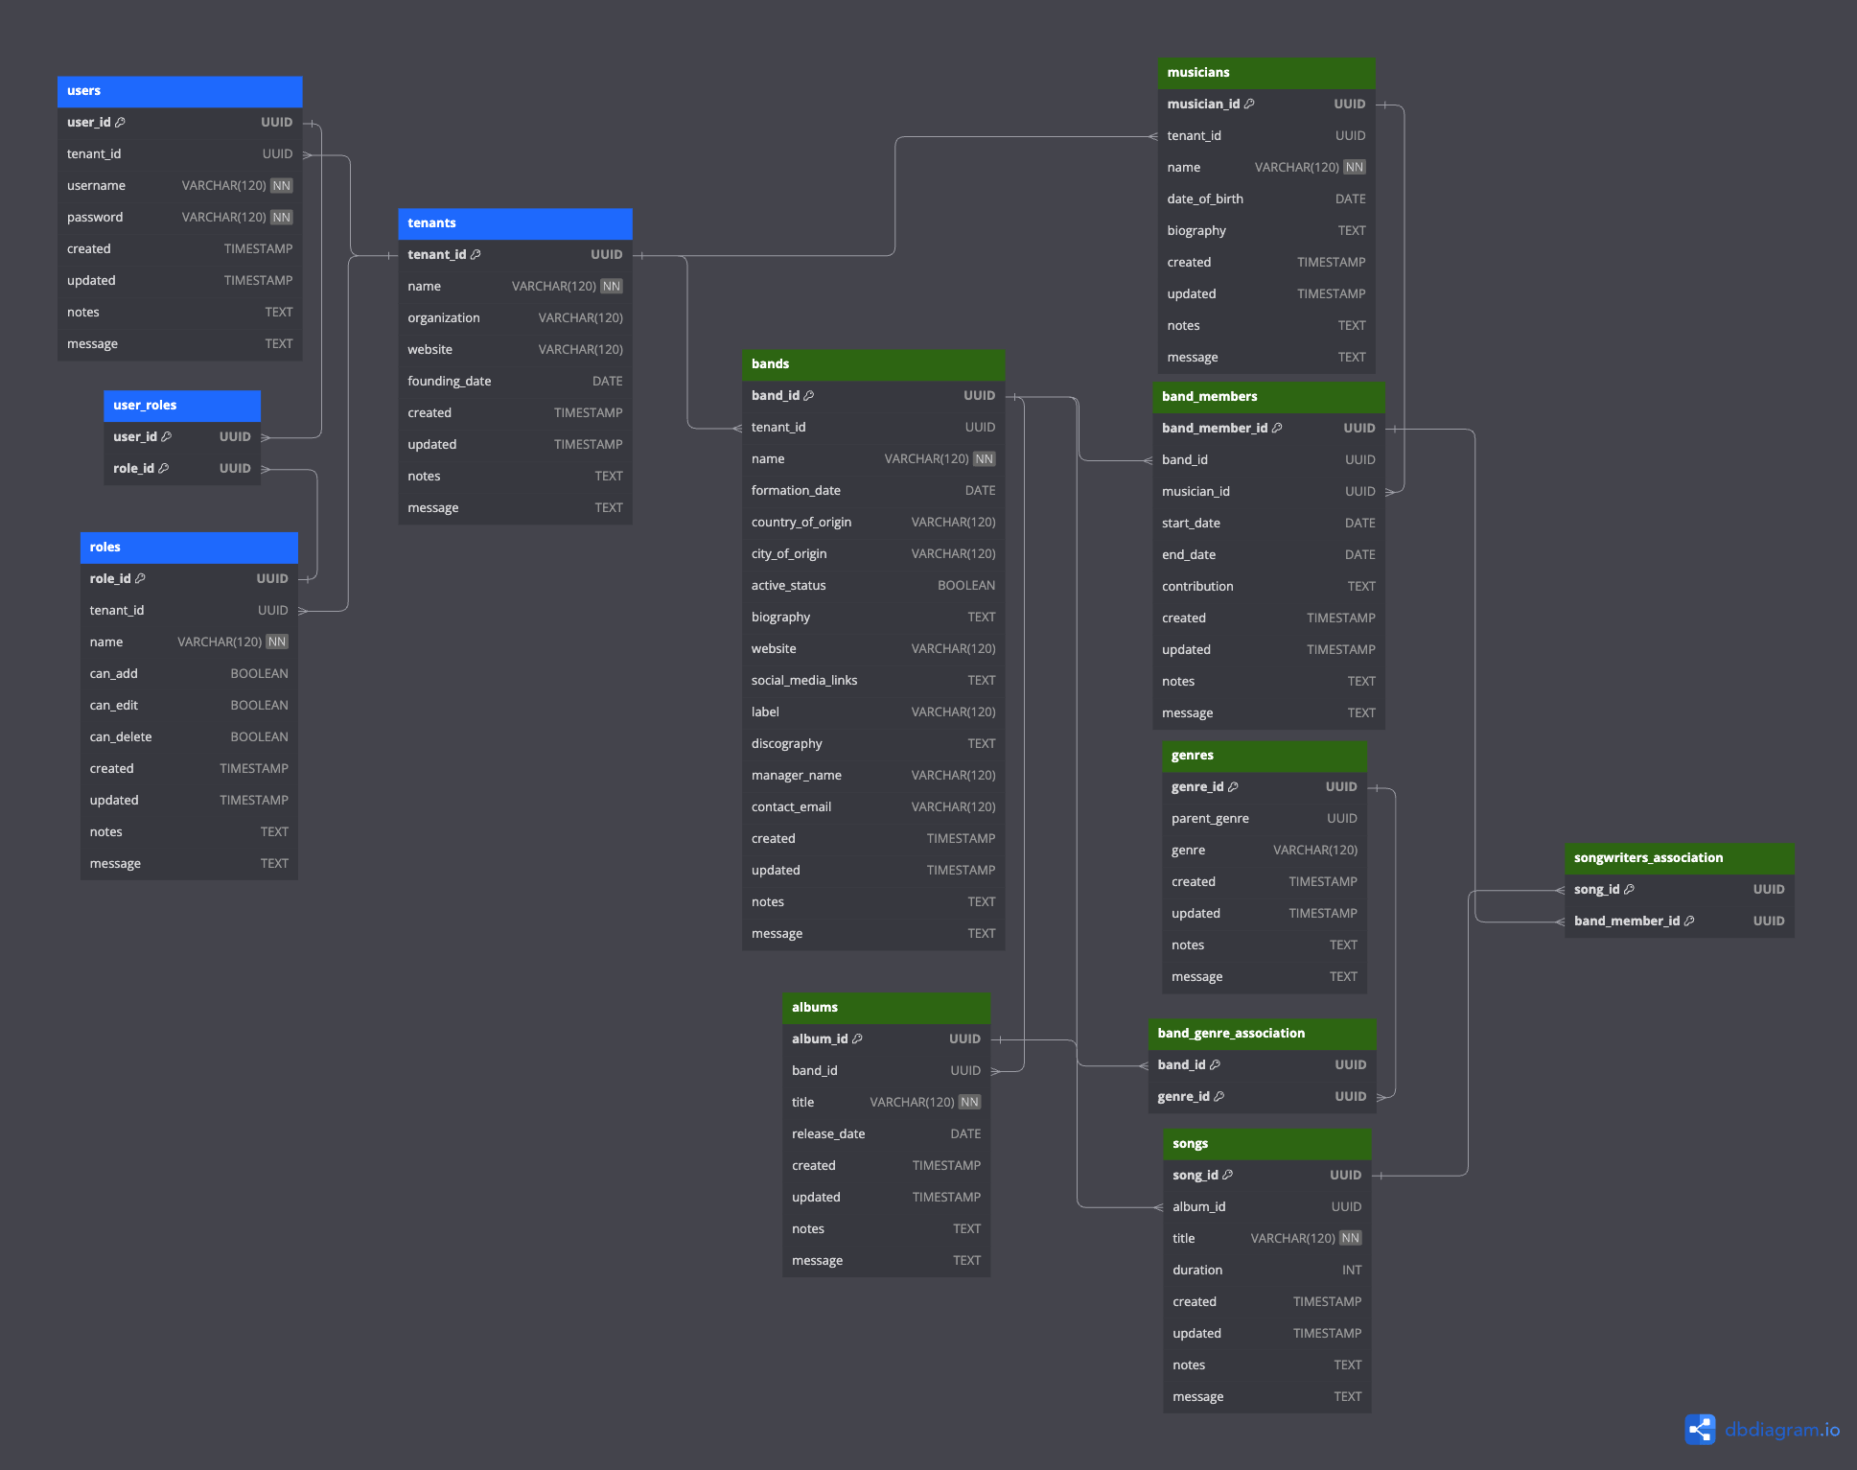This screenshot has width=1857, height=1470.
Task: Click the key icon beside band_id in bands
Action: pos(808,396)
